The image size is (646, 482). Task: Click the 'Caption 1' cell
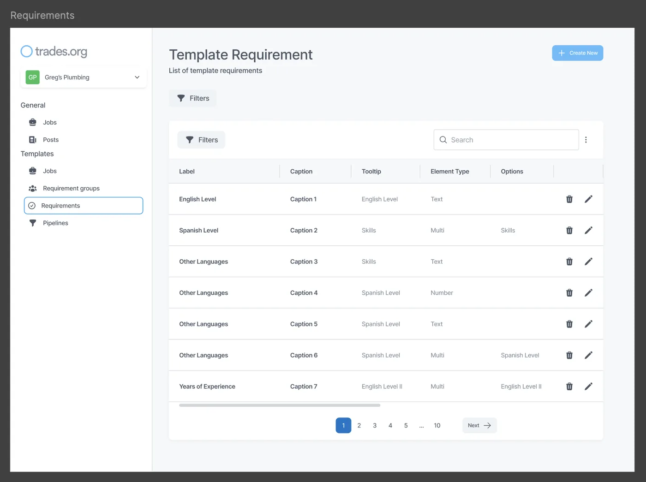(303, 199)
